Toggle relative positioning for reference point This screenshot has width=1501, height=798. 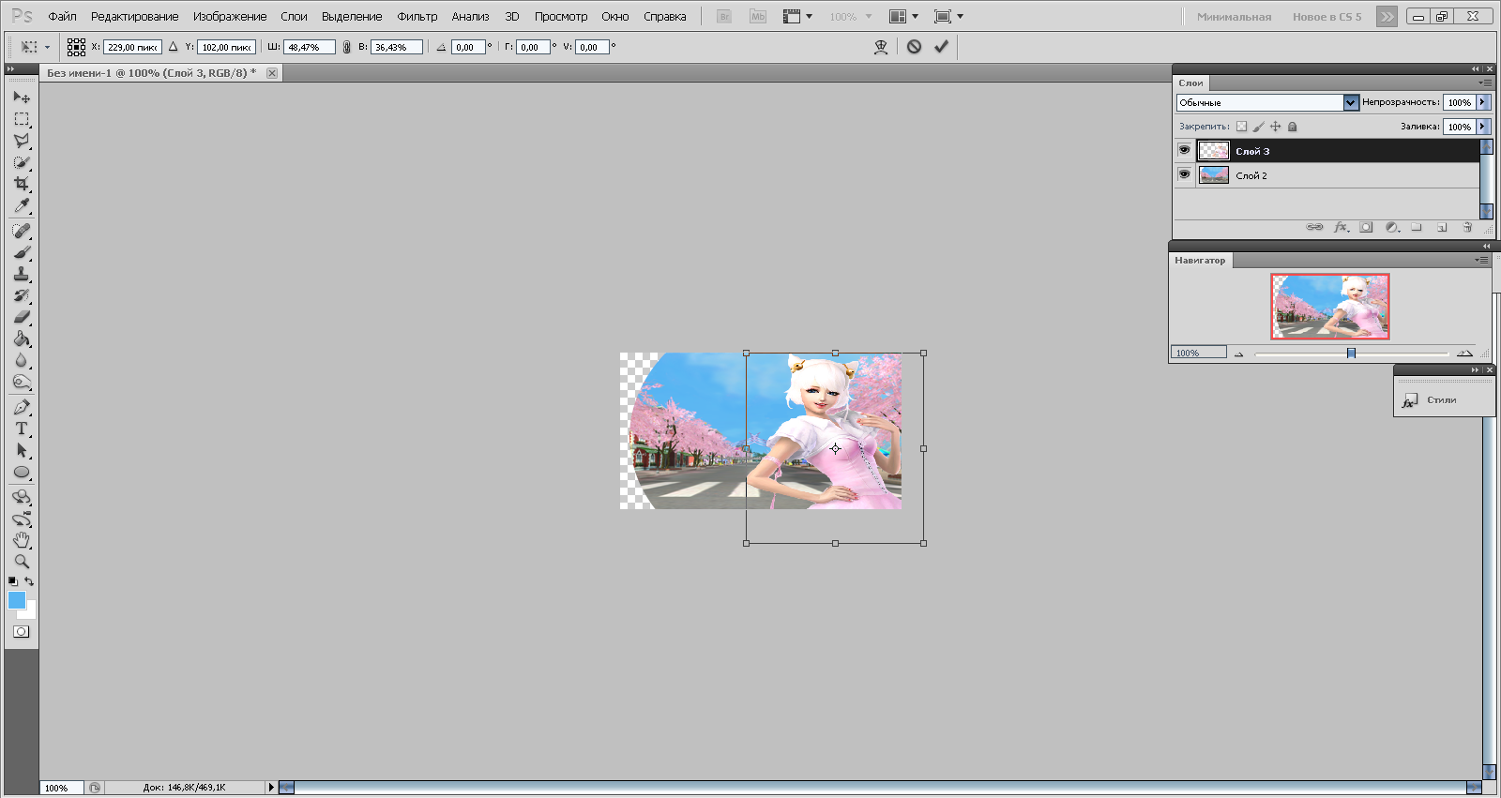[173, 47]
